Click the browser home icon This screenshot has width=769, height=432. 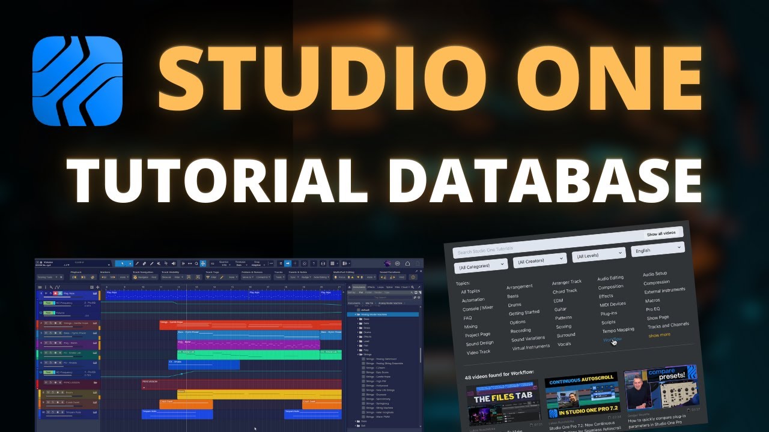tap(349, 287)
